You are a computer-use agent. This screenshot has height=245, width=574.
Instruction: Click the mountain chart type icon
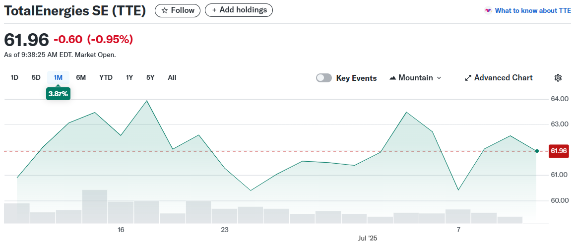coord(393,78)
